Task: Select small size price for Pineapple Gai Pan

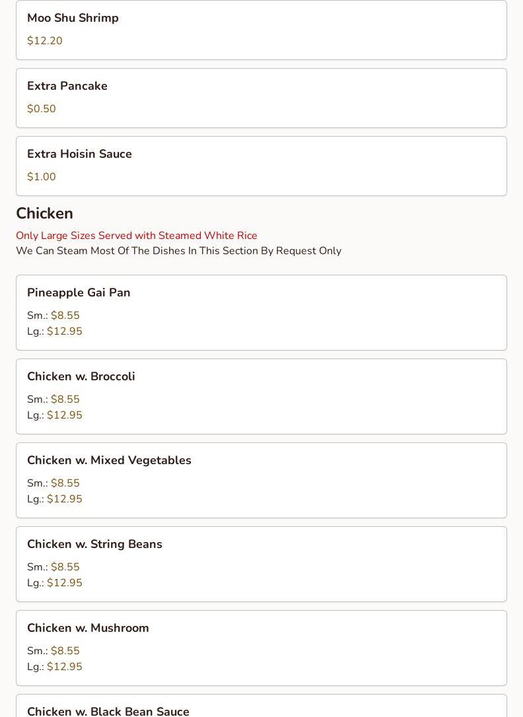Action: pos(65,316)
